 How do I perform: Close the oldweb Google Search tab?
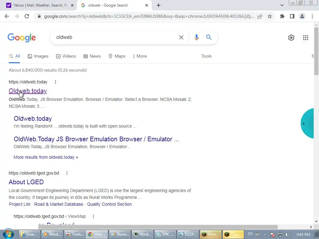click(x=147, y=6)
